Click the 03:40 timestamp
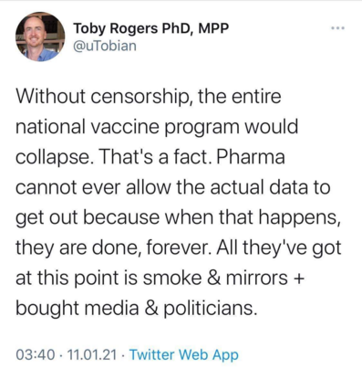The width and height of the screenshot is (362, 368). coord(36,354)
